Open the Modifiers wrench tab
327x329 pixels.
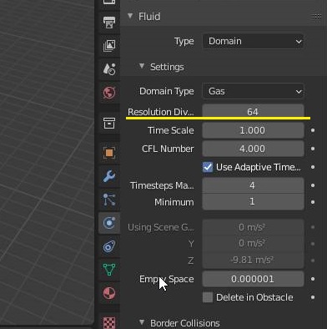coord(109,176)
